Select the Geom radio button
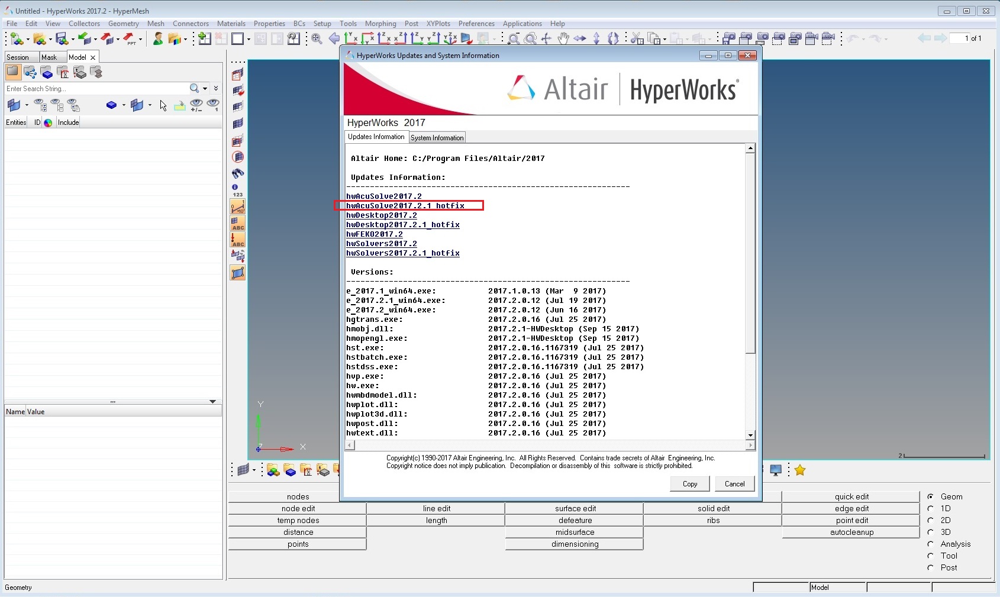Image resolution: width=1000 pixels, height=597 pixels. coord(931,496)
